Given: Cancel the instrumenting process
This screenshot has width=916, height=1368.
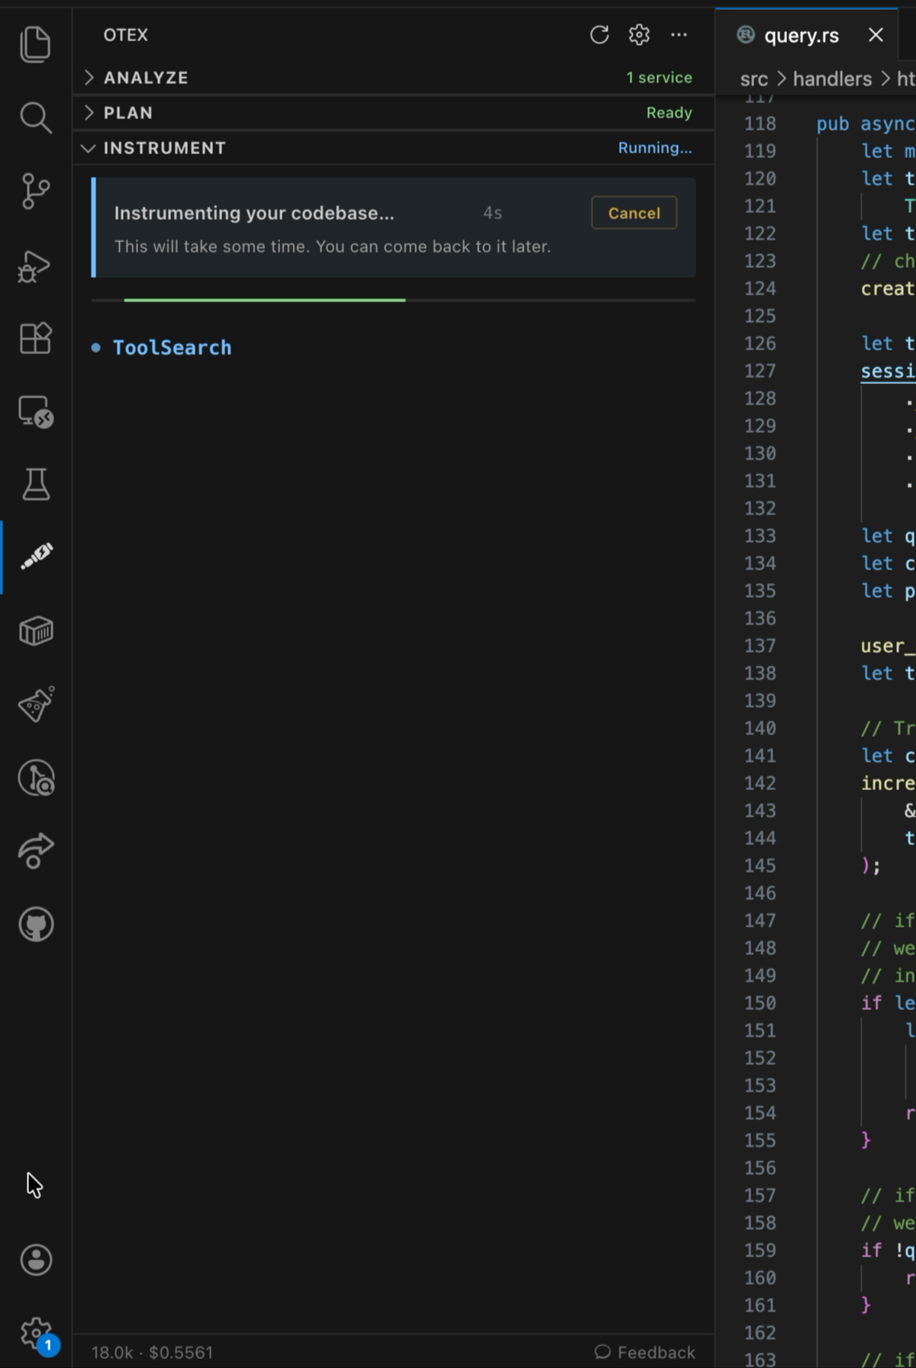Looking at the screenshot, I should pyautogui.click(x=634, y=213).
